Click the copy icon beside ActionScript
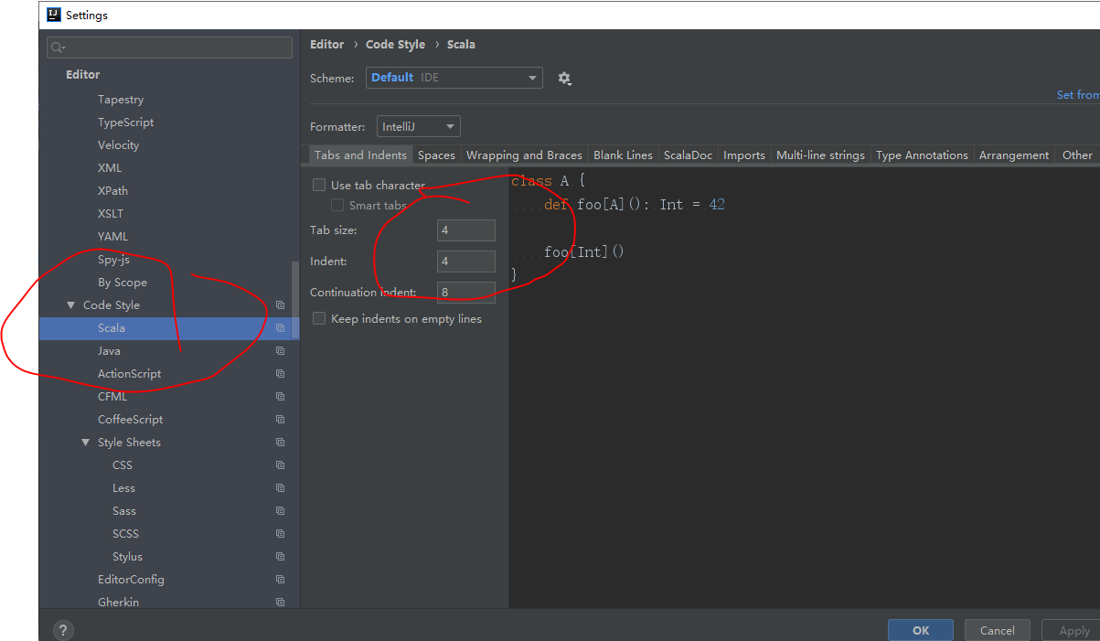1100x641 pixels. click(280, 374)
